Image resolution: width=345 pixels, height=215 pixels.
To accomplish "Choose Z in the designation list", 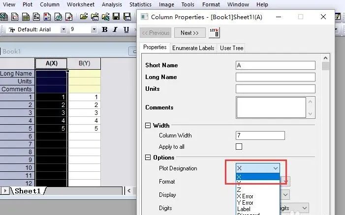I will (x=258, y=189).
